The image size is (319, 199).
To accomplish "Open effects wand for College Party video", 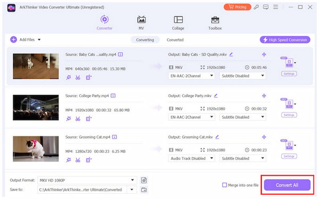I will (69, 119).
